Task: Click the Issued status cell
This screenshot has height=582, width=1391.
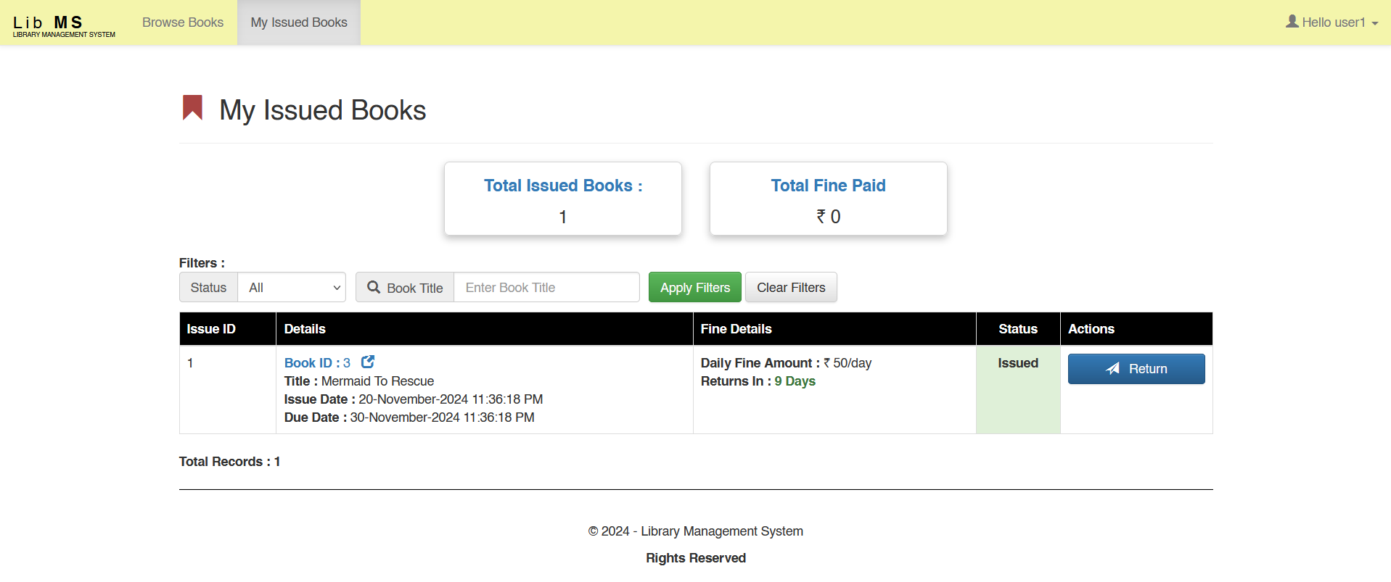Action: [1018, 390]
